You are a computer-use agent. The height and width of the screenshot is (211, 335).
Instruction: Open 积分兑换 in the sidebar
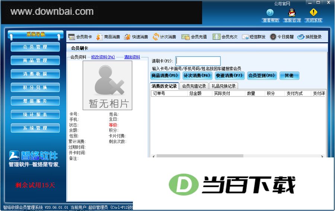(x=35, y=87)
